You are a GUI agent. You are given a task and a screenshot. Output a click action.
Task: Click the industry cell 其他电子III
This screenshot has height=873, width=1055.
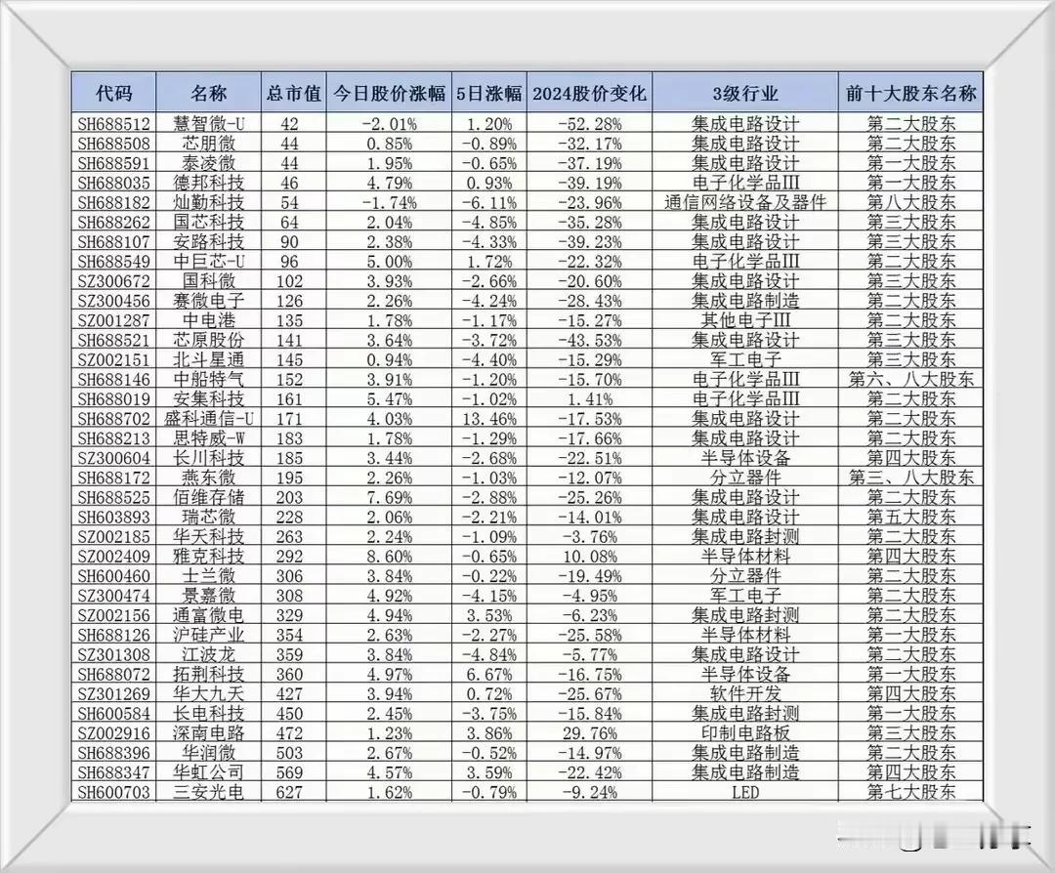[x=744, y=320]
